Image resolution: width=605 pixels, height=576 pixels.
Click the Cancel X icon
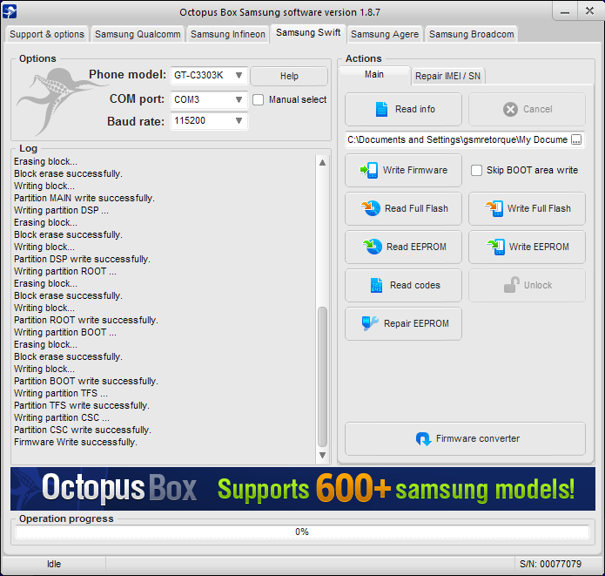510,109
